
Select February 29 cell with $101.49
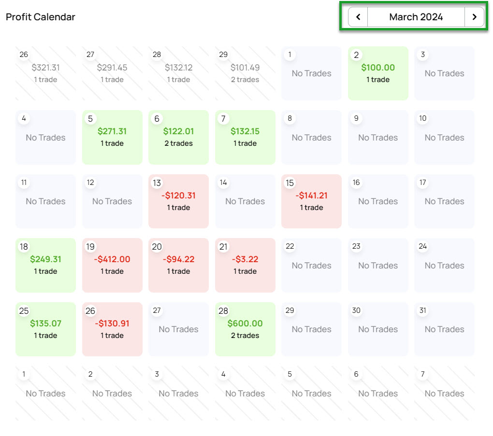click(x=245, y=73)
